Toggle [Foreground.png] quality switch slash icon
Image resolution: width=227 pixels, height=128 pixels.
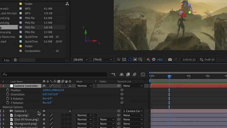coord(51,124)
